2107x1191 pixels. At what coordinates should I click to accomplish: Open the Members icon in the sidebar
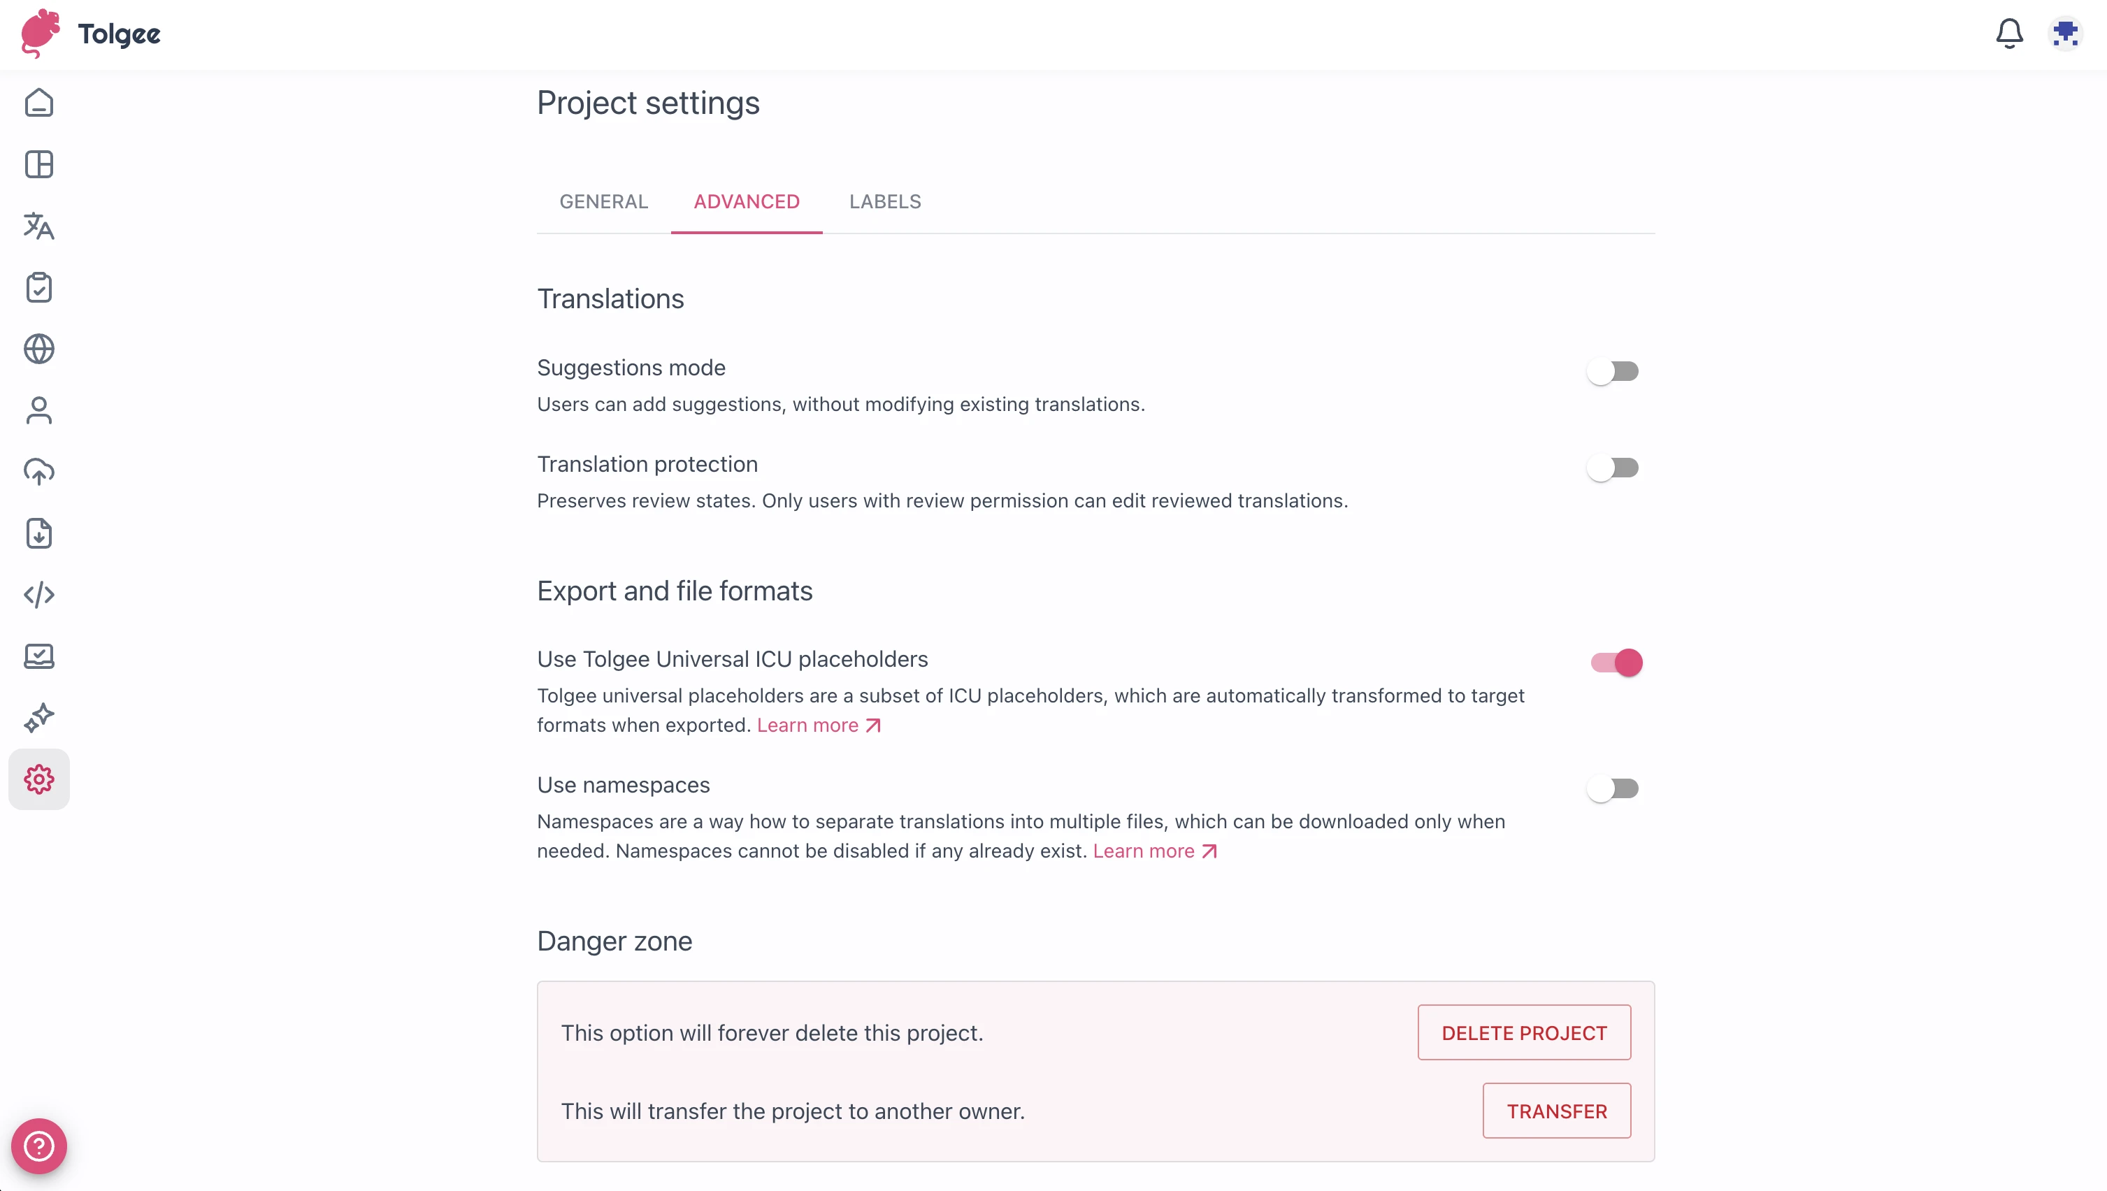coord(38,411)
